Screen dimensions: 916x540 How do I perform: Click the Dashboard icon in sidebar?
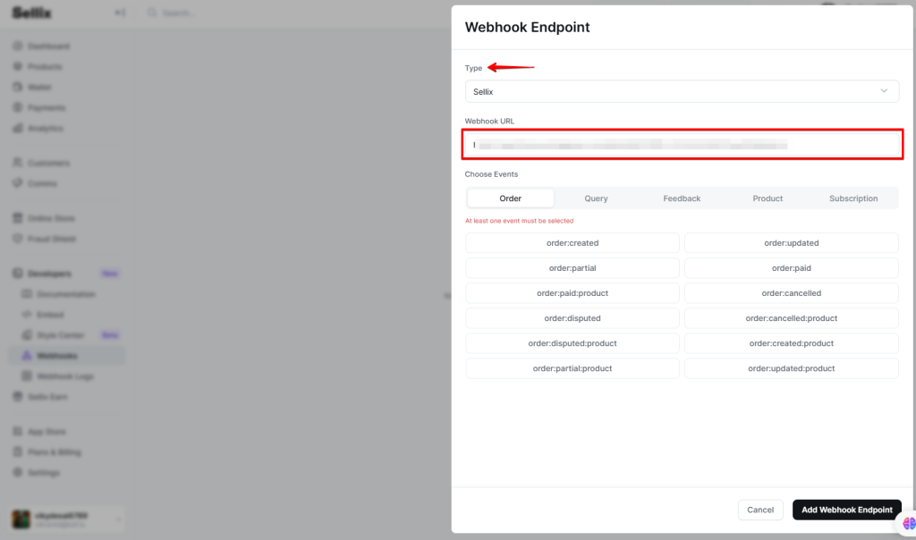(18, 46)
